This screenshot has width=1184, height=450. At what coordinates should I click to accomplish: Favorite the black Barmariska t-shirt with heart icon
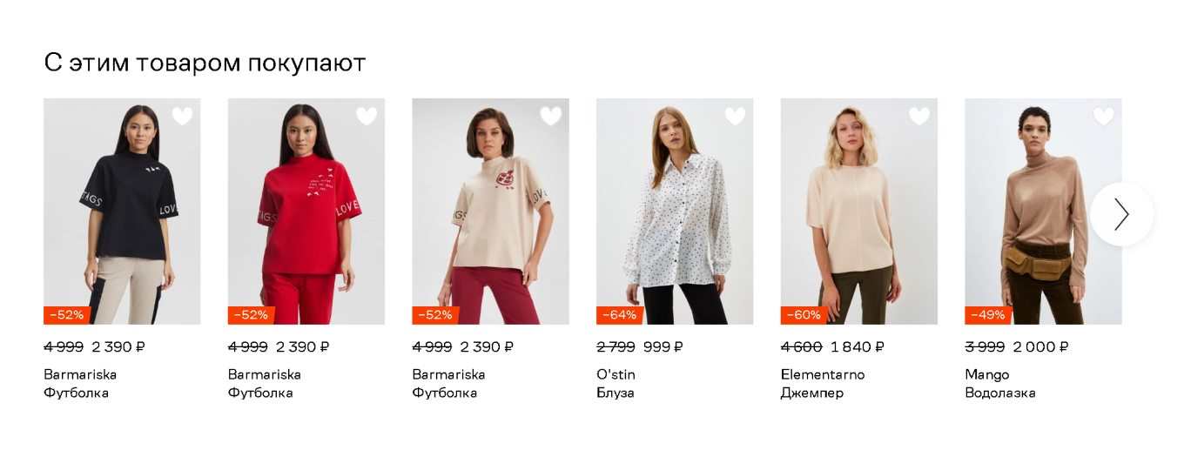click(x=182, y=117)
